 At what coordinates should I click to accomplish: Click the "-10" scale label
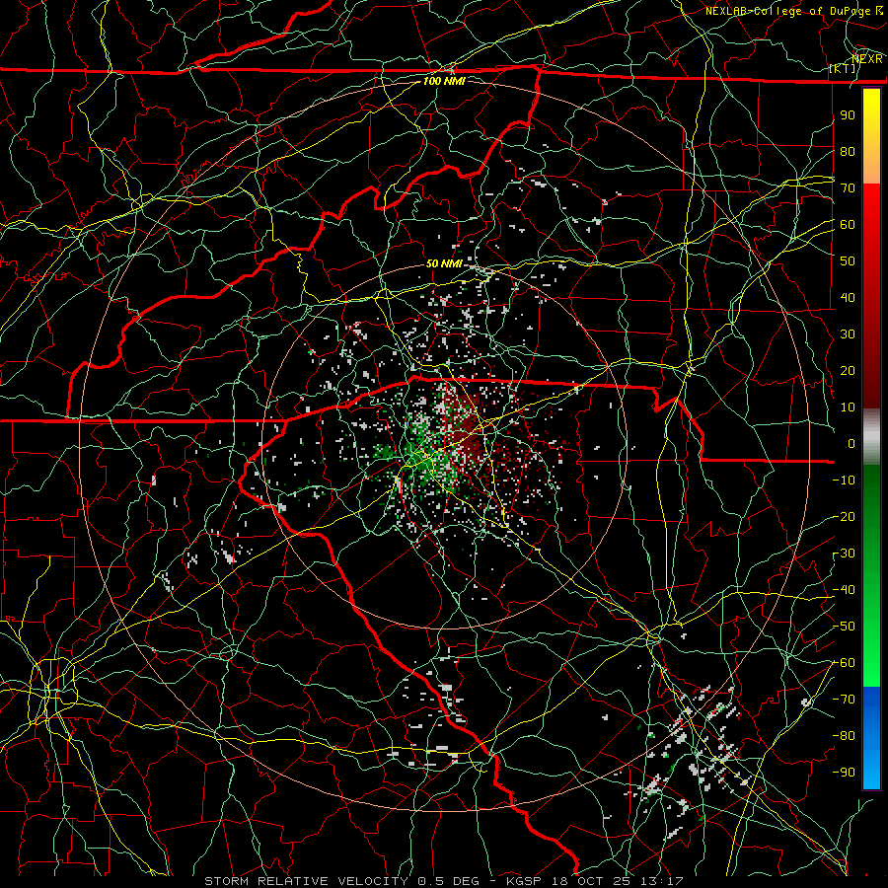tap(844, 481)
